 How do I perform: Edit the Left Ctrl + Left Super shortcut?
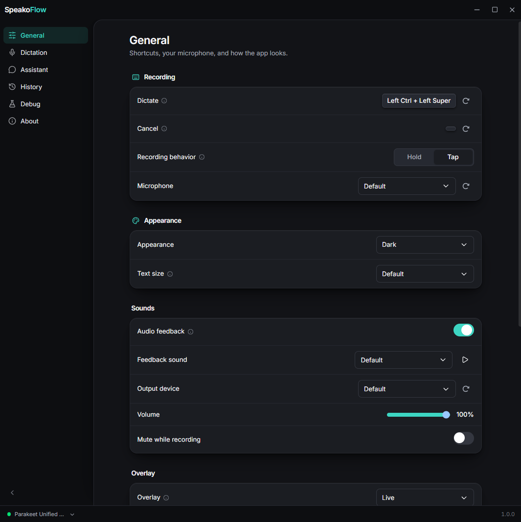419,101
